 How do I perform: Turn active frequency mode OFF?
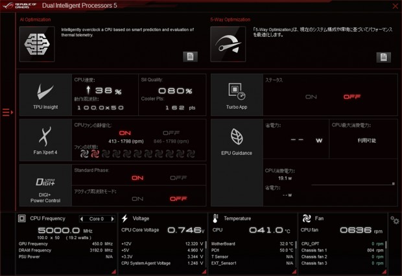178,199
